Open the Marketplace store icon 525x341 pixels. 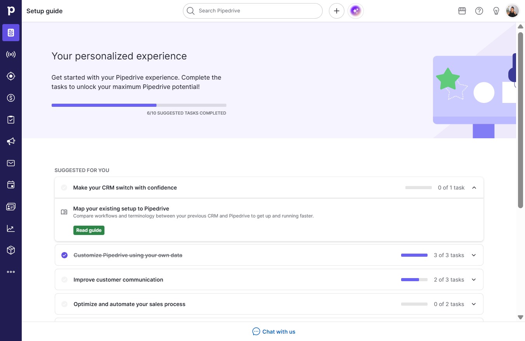[x=462, y=11]
